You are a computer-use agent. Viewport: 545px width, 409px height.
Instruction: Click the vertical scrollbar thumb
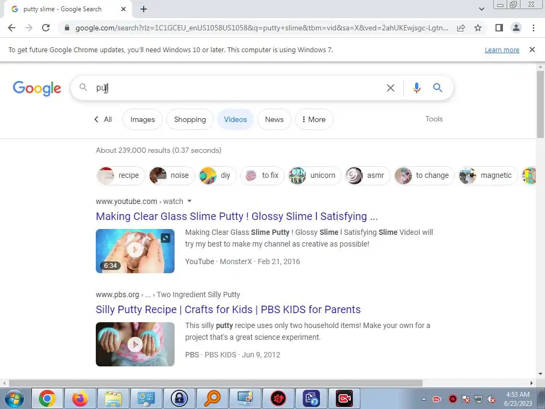(x=540, y=104)
